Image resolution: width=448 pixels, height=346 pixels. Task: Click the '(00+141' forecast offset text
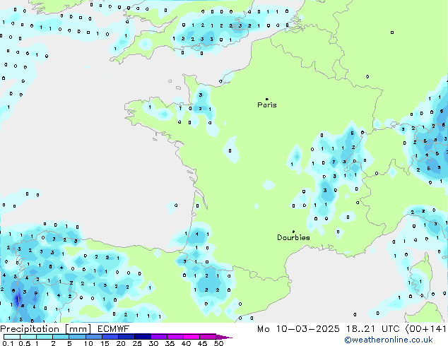tap(426, 329)
